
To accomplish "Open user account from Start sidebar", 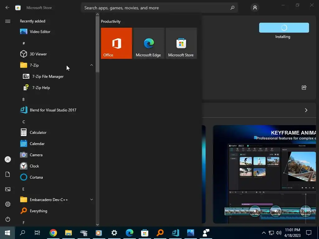I will coord(8,159).
